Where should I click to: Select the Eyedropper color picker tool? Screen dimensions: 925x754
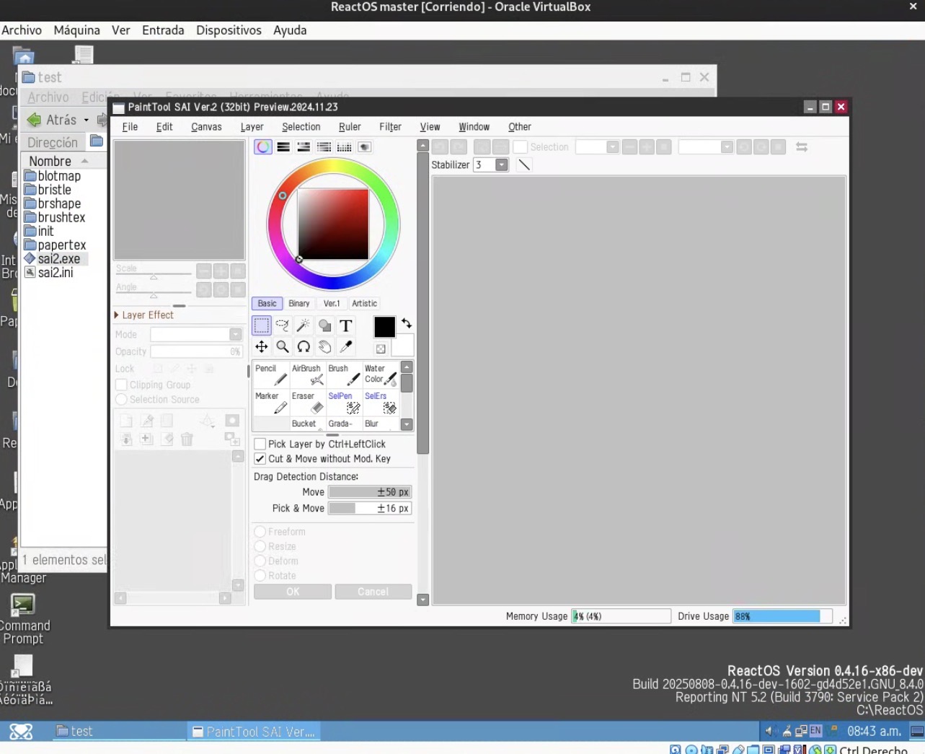click(346, 347)
